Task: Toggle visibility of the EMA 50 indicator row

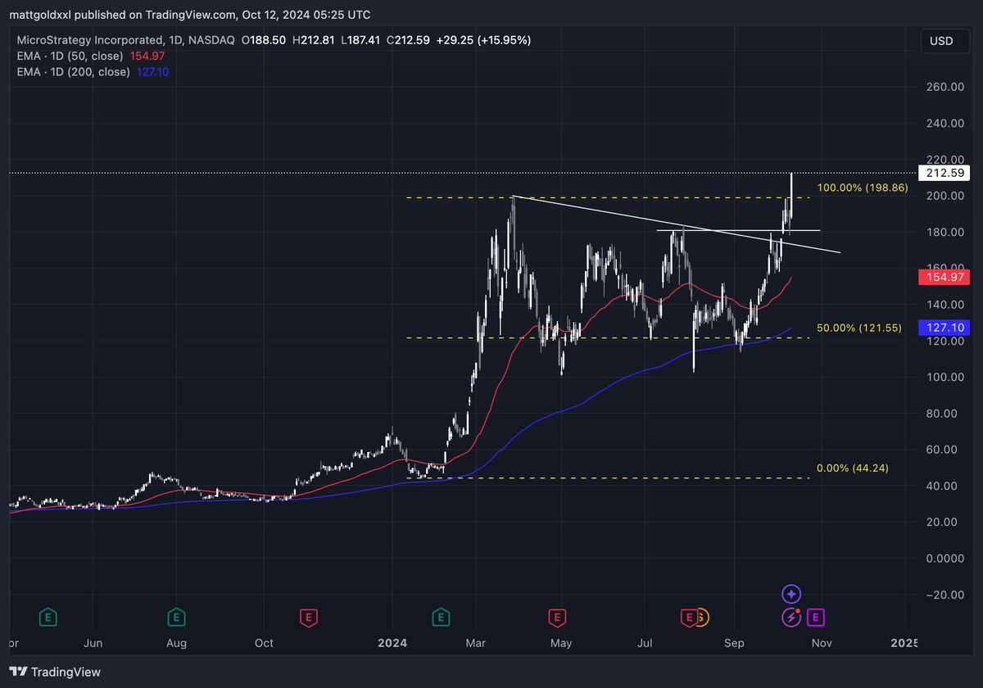Action: click(70, 56)
